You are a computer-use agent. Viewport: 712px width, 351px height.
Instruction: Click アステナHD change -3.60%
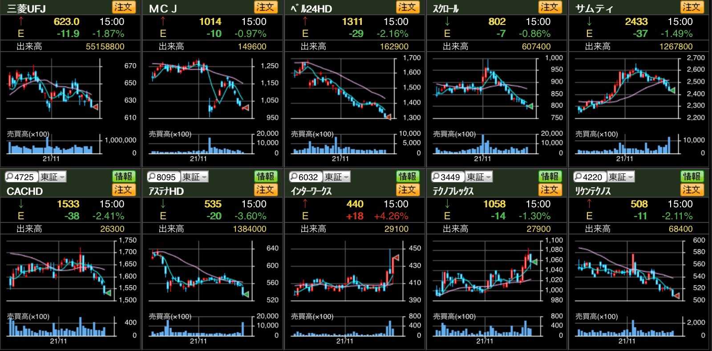pyautogui.click(x=251, y=216)
